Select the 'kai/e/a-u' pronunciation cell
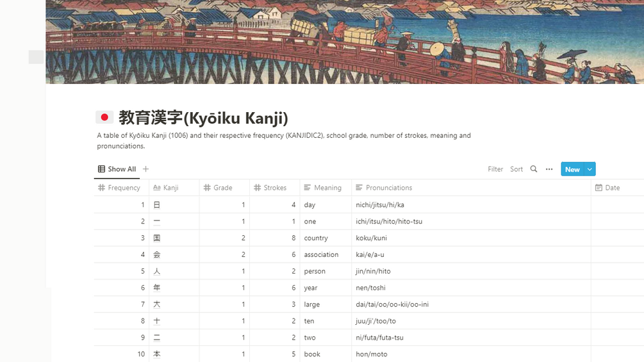 [x=471, y=254]
